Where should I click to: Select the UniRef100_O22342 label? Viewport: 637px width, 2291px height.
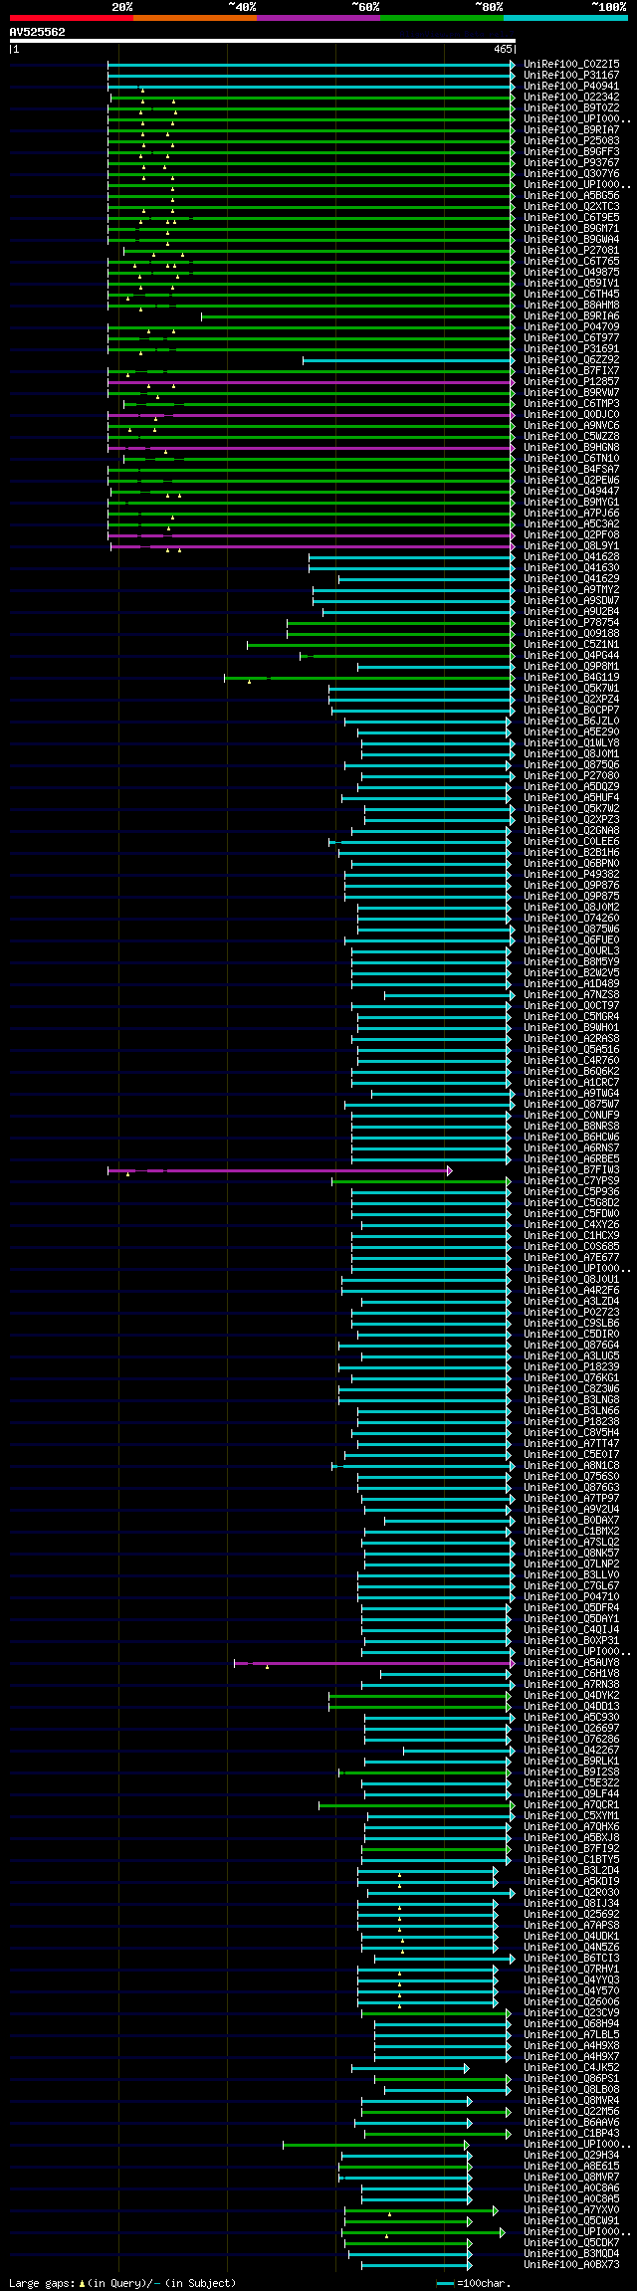(571, 98)
